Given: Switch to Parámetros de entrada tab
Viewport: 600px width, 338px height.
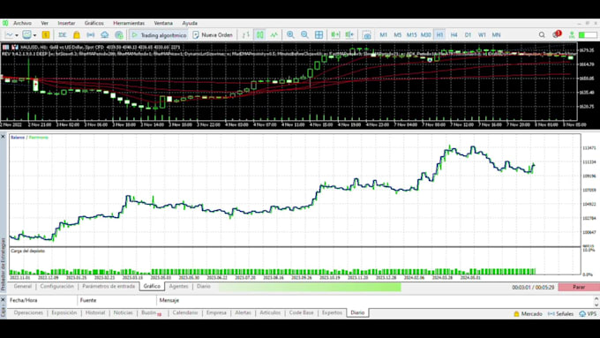Looking at the screenshot, I should tap(109, 286).
